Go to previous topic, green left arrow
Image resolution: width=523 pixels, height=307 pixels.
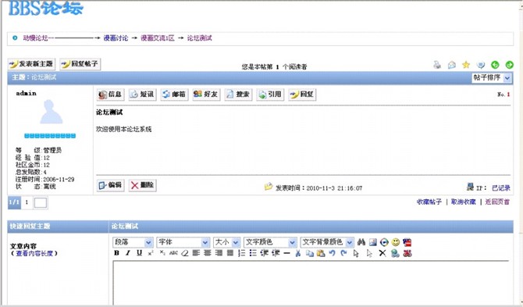(x=495, y=65)
